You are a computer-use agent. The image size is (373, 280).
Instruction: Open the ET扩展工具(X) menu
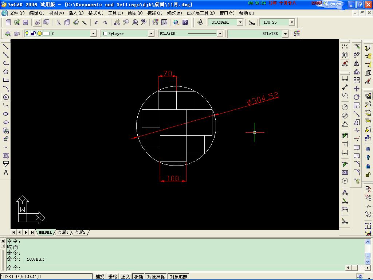tap(201, 13)
